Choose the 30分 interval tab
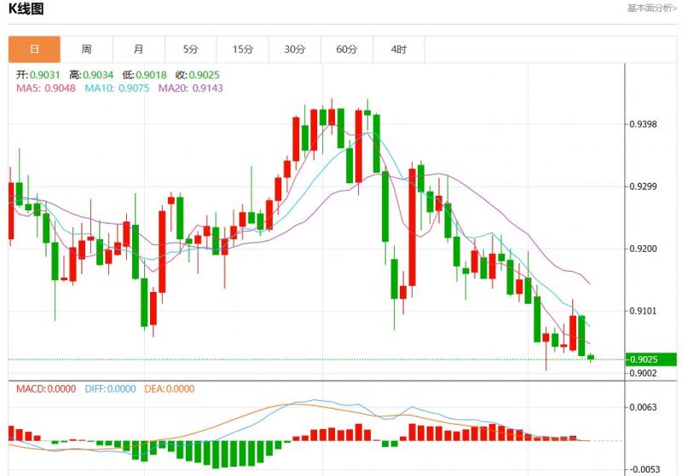Image resolution: width=682 pixels, height=476 pixels. pyautogui.click(x=295, y=49)
